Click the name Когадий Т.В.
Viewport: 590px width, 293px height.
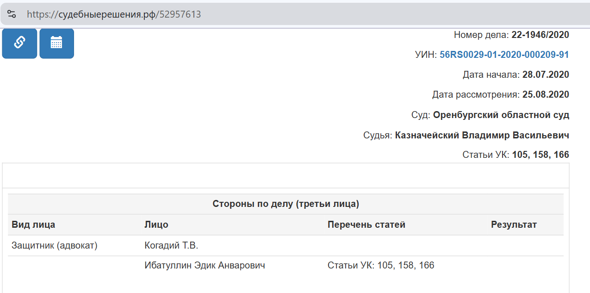[171, 246]
